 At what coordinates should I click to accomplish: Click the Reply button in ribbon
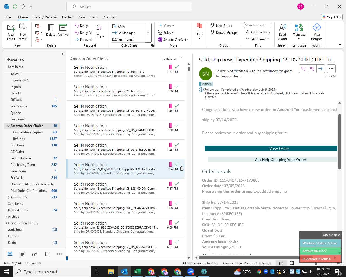coord(81,25)
